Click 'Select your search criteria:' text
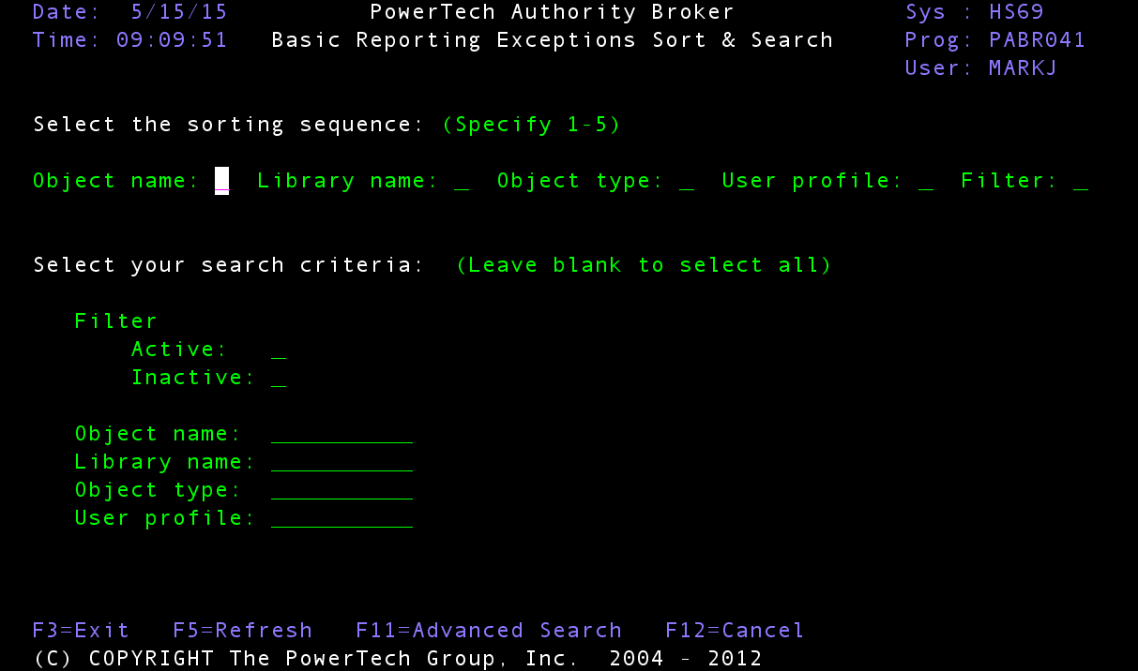This screenshot has width=1138, height=671. [229, 265]
